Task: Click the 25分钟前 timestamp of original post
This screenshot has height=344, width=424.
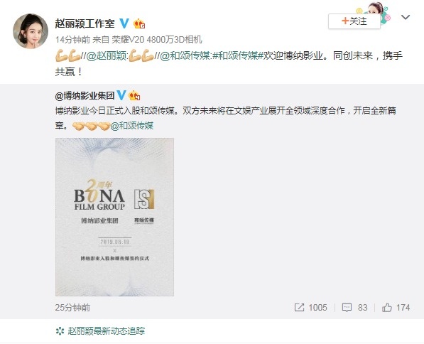Action: [x=72, y=308]
